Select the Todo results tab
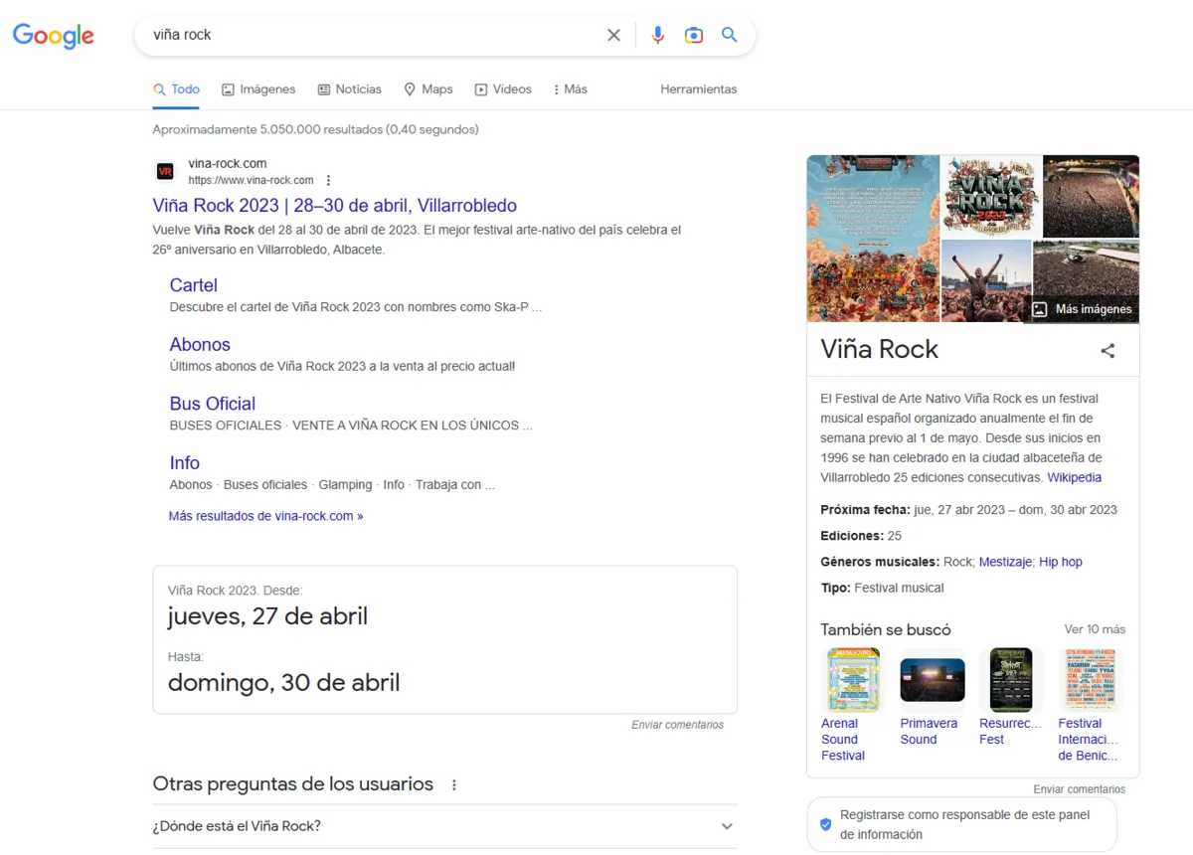This screenshot has height=855, width=1193. [176, 89]
